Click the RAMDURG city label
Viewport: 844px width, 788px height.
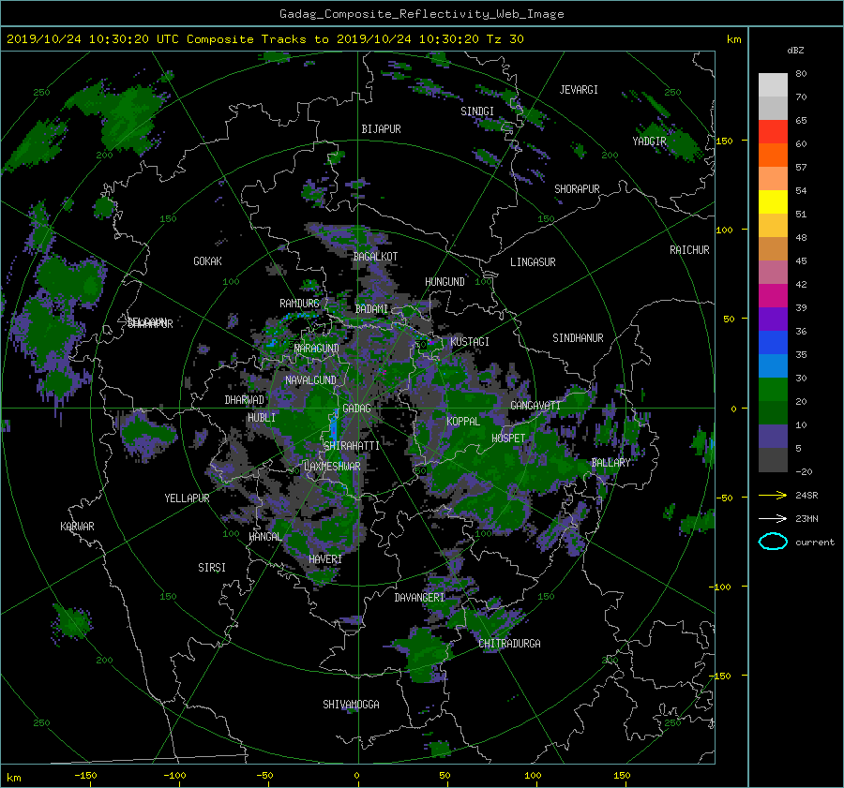click(299, 304)
